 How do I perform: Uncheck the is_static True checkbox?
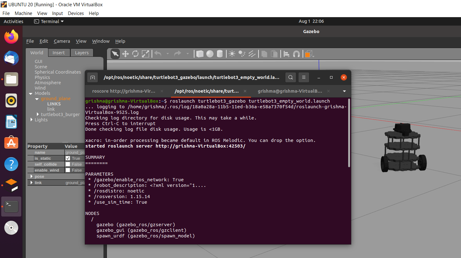(x=68, y=158)
